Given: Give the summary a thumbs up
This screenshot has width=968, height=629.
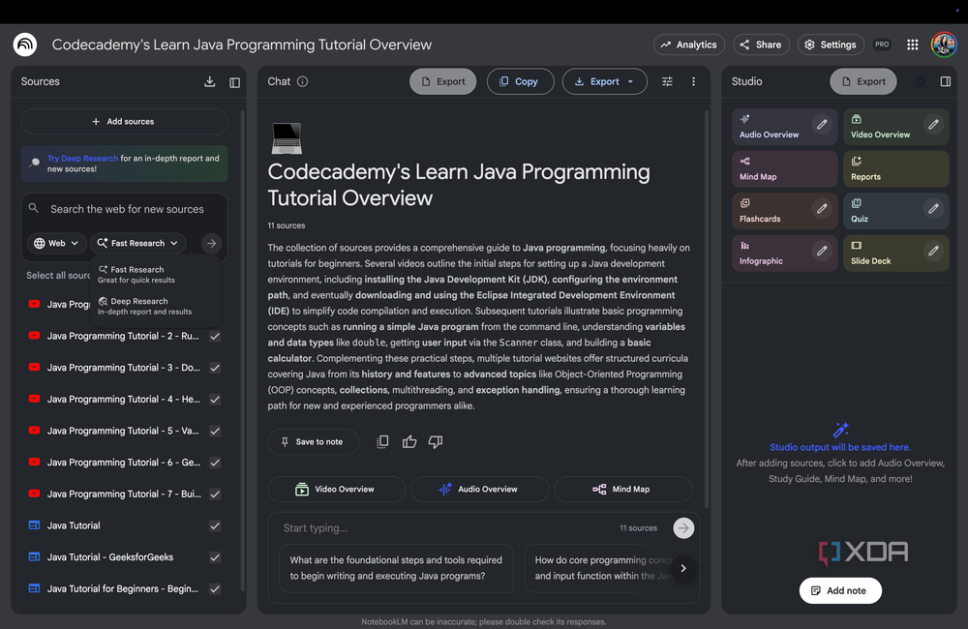Looking at the screenshot, I should pyautogui.click(x=409, y=442).
